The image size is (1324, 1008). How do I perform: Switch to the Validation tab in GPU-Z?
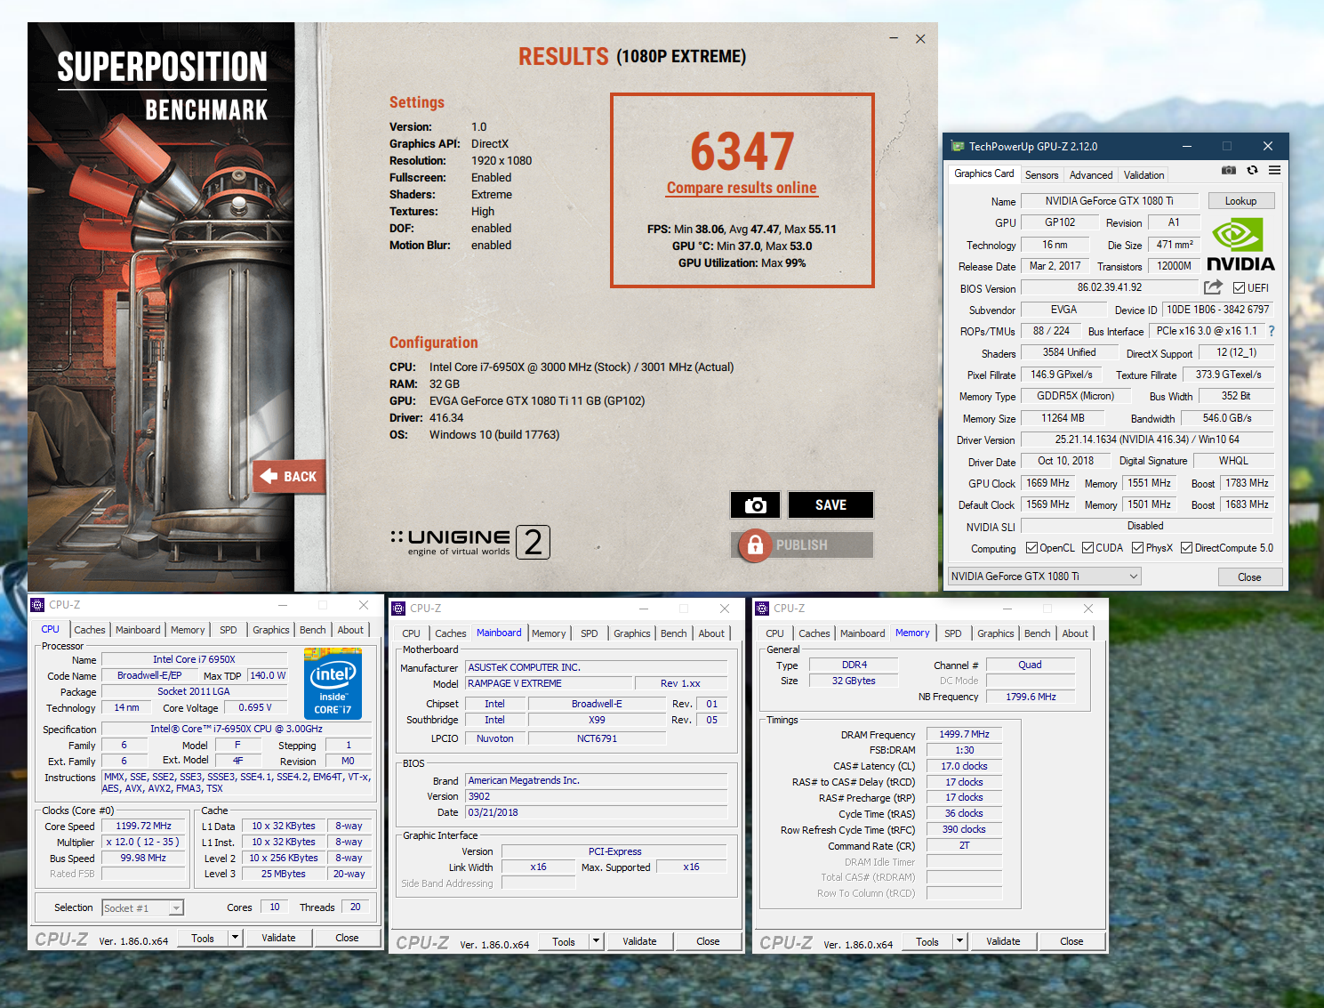point(1143,175)
